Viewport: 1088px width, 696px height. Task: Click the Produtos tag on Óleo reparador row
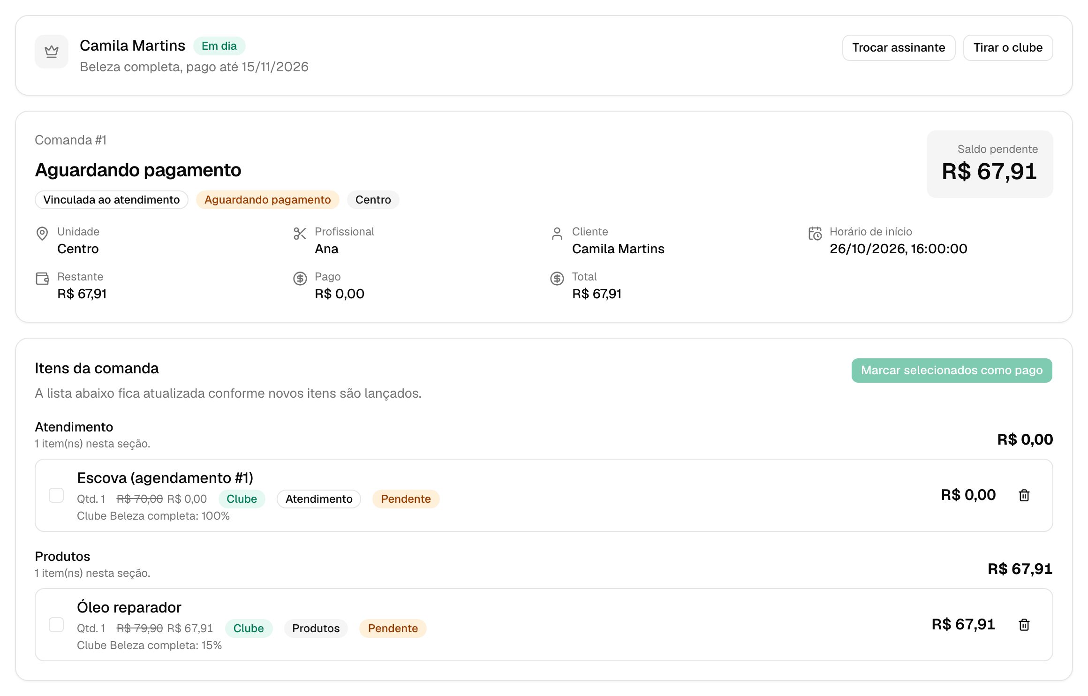point(316,628)
